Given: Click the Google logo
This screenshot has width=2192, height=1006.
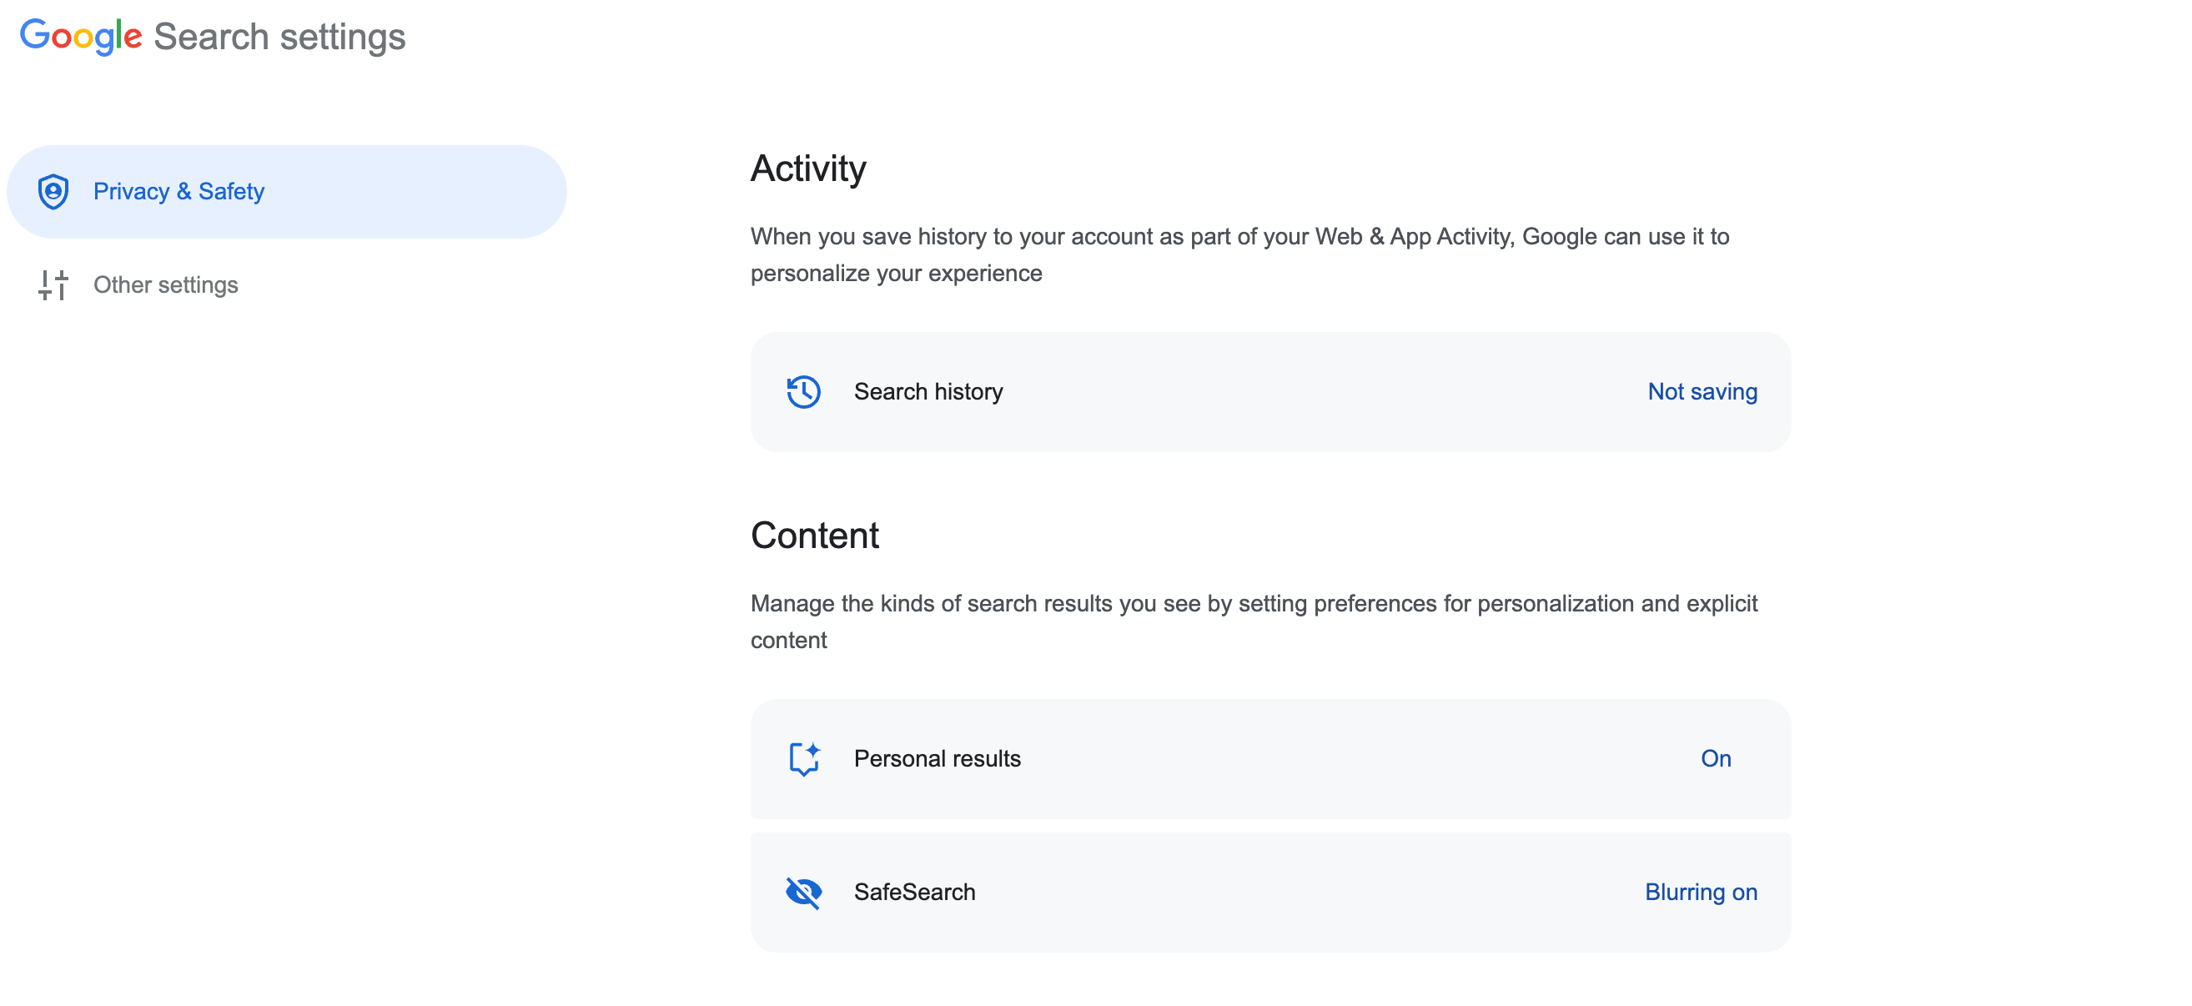Looking at the screenshot, I should [x=81, y=37].
